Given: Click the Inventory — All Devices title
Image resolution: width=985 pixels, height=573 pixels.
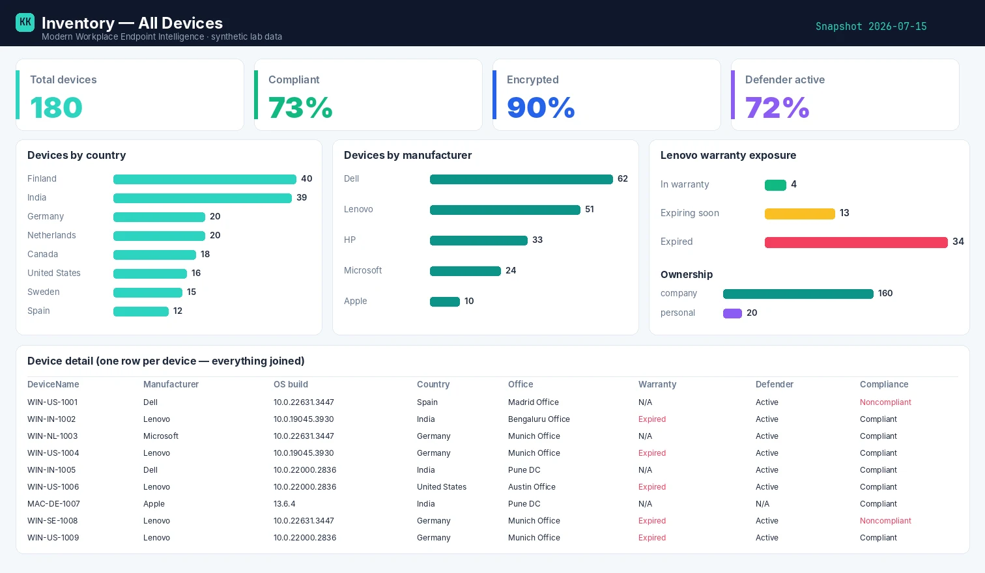Looking at the screenshot, I should tap(132, 23).
